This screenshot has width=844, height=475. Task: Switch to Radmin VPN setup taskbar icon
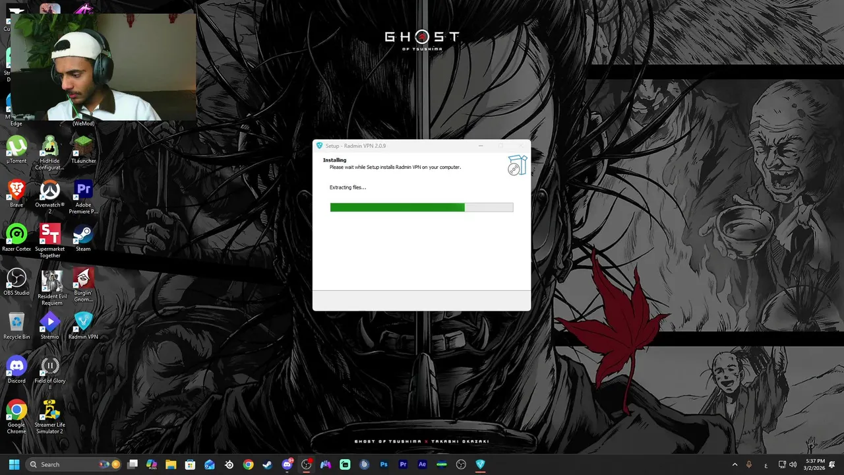tap(480, 464)
